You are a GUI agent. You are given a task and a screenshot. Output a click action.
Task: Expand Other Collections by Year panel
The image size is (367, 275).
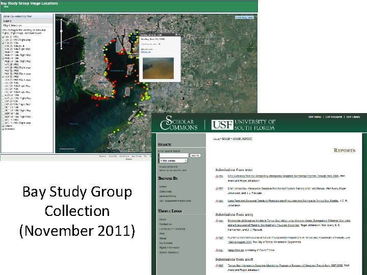point(27,16)
